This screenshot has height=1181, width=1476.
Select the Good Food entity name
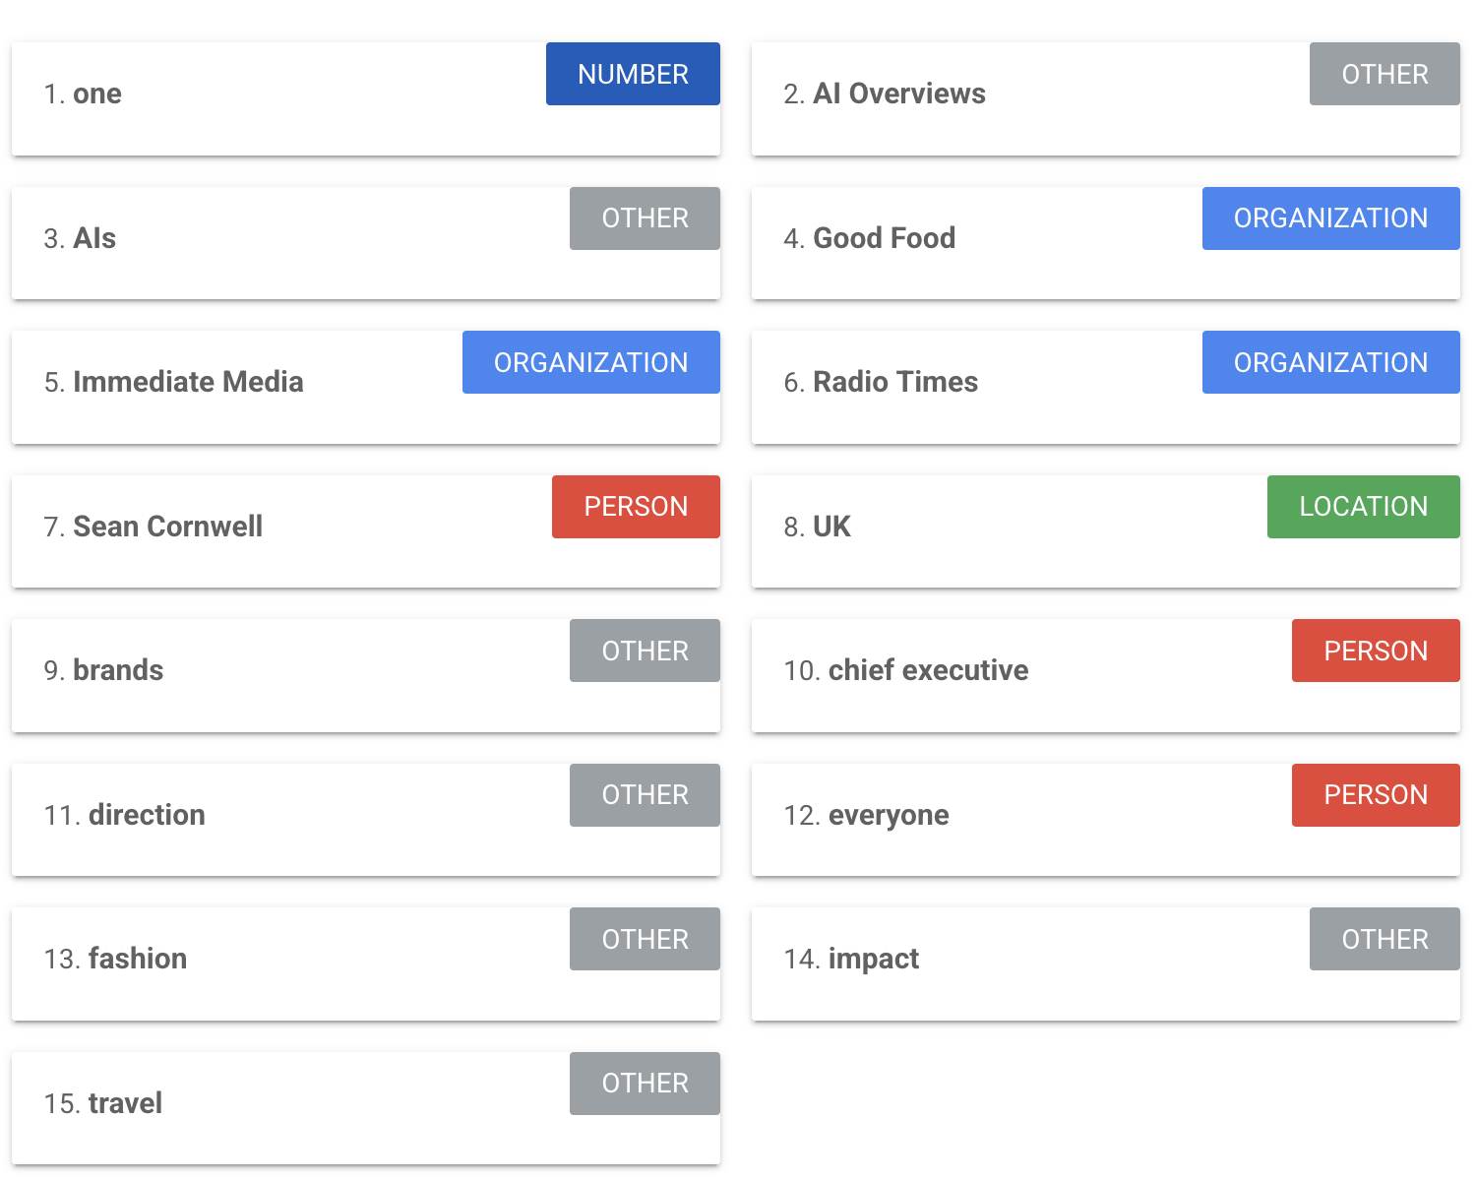[x=884, y=238]
